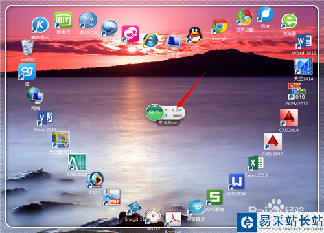Launch the Acrobat PDF shortcut
The width and height of the screenshot is (324, 233).
[x=173, y=219]
